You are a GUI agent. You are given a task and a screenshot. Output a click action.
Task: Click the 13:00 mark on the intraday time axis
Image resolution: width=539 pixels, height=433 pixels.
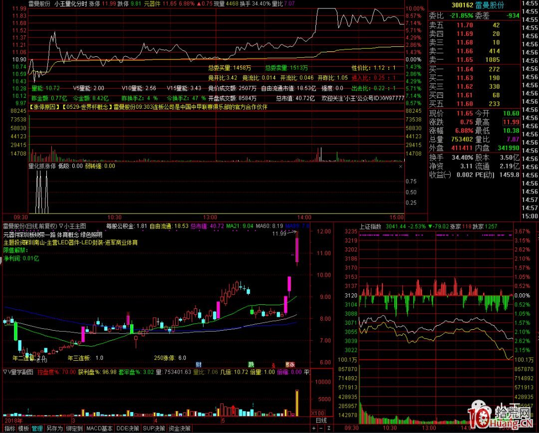210,217
